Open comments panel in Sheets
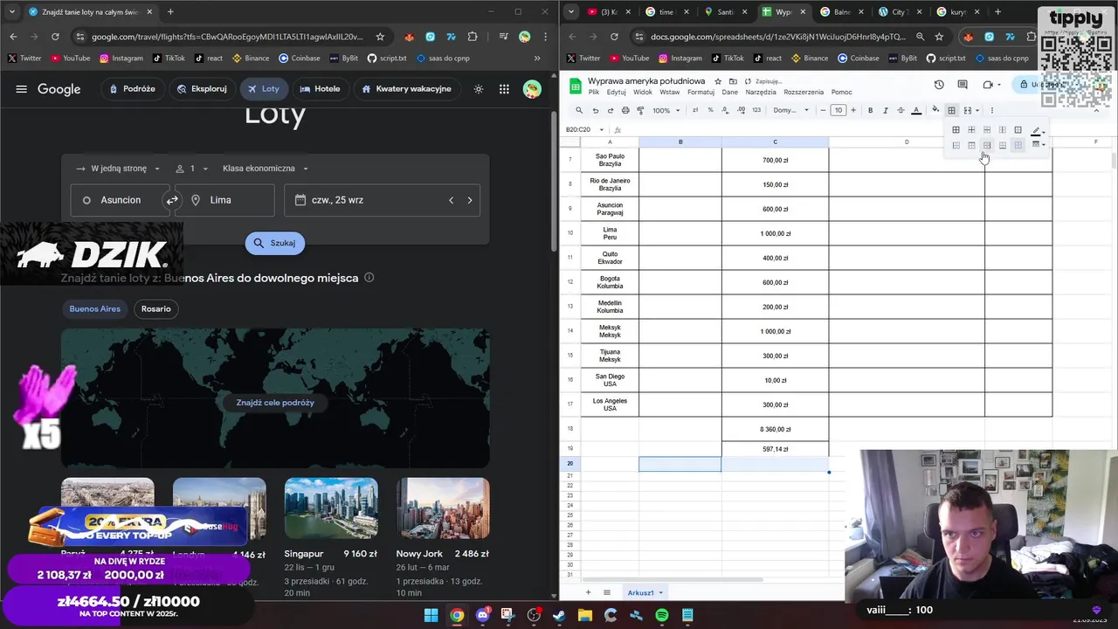This screenshot has width=1118, height=629. click(963, 85)
